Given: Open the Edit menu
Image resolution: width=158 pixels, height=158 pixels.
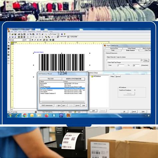Looking at the screenshot, I should tap(16, 32).
